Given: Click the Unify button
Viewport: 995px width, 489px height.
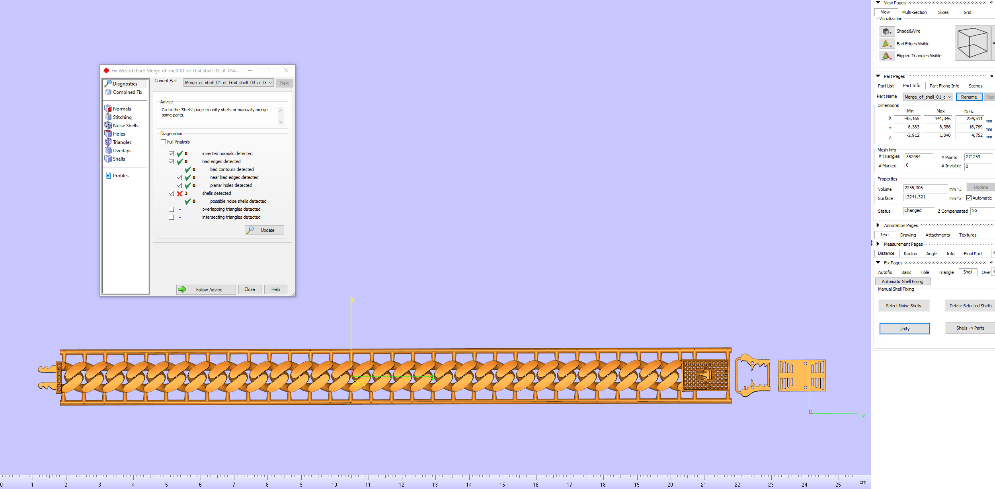Looking at the screenshot, I should (904, 329).
